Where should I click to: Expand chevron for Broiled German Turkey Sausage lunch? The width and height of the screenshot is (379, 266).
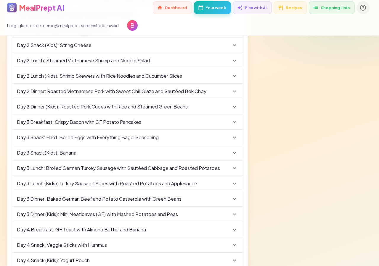pos(235,168)
